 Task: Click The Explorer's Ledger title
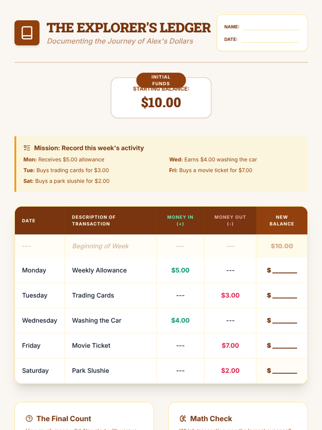point(129,28)
